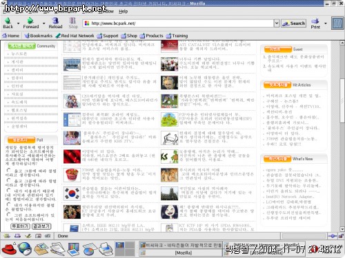Viewport: 345px width, 258px height.
Task: Expand the Back button history arrow
Action: click(x=18, y=23)
